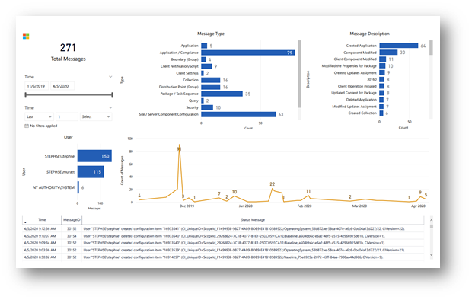Select the Client Notification/Script bar
Screen dimensions: 472x300
[x=206, y=66]
